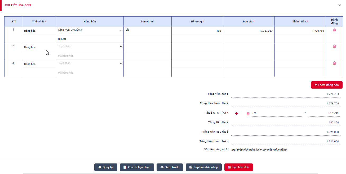Click the Mã hàng hóa field in row 2
346x174 pixels.
pos(90,56)
